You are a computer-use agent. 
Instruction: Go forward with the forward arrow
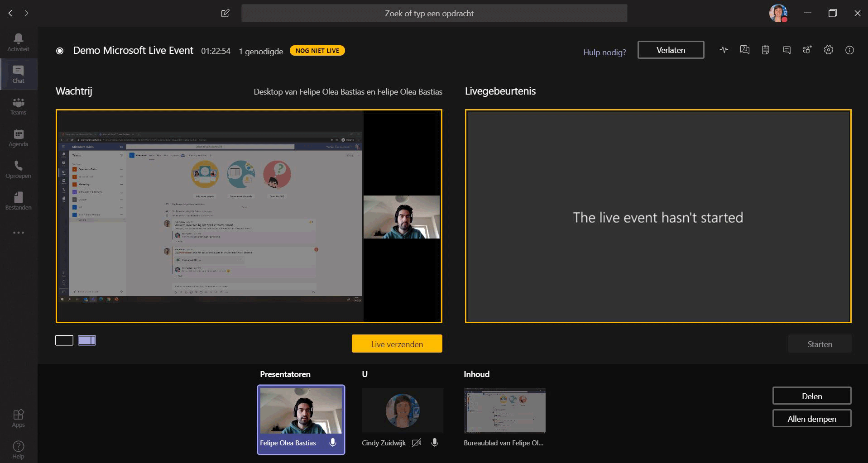[x=26, y=13]
